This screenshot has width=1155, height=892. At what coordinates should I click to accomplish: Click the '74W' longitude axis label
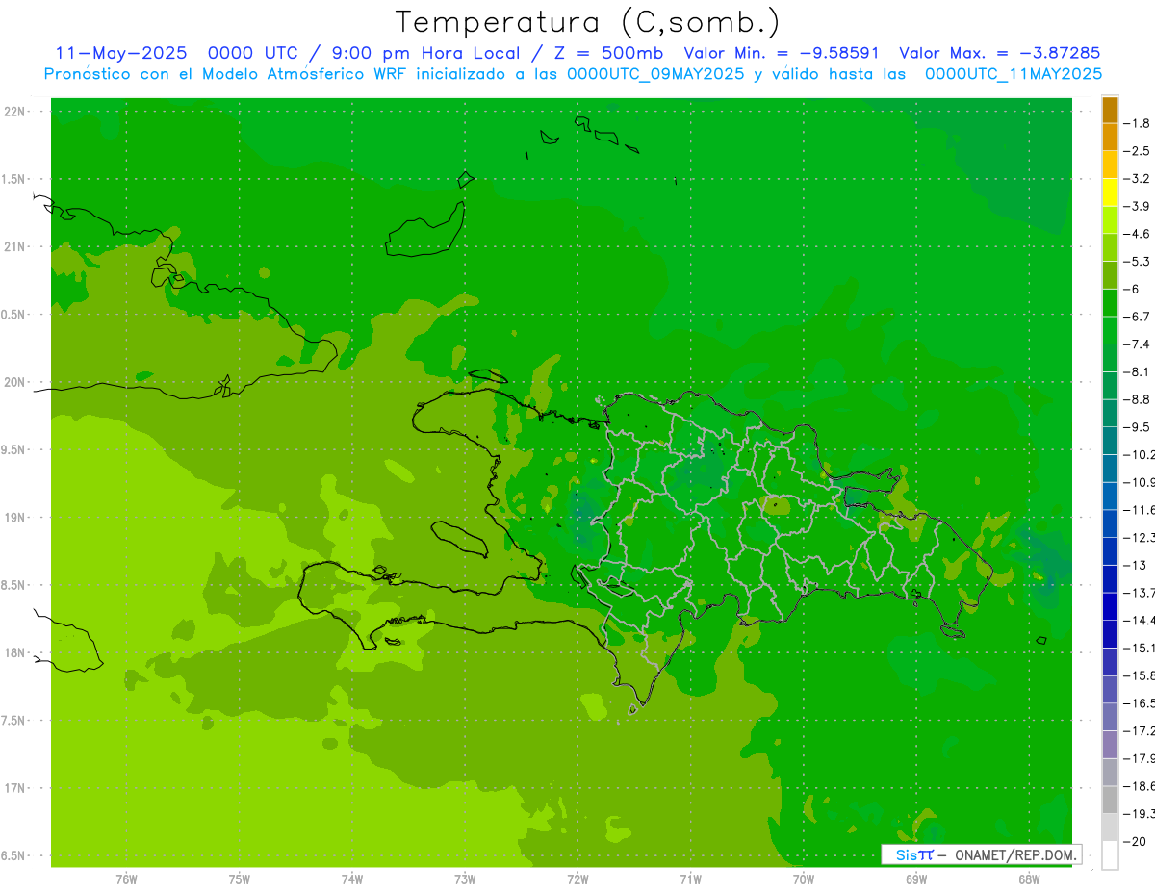click(x=352, y=879)
